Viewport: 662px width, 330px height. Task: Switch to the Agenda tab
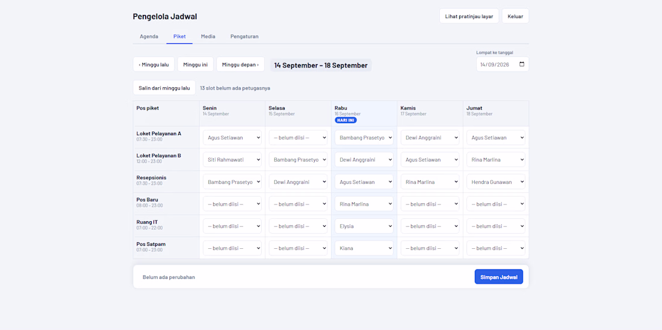pyautogui.click(x=149, y=37)
